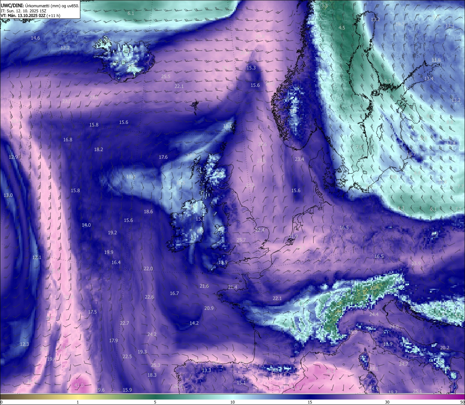
Task: Click the 21.6 map value
Action: click(204, 286)
